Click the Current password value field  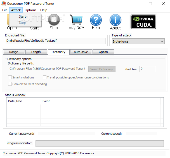tap(66, 134)
